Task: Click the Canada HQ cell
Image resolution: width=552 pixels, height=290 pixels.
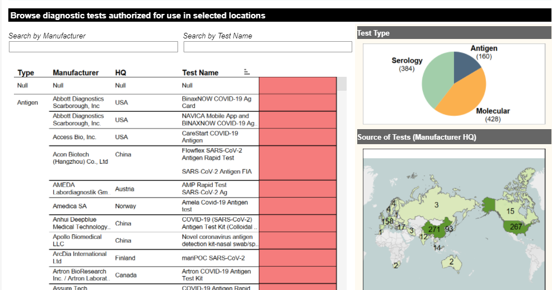Action: (126, 275)
